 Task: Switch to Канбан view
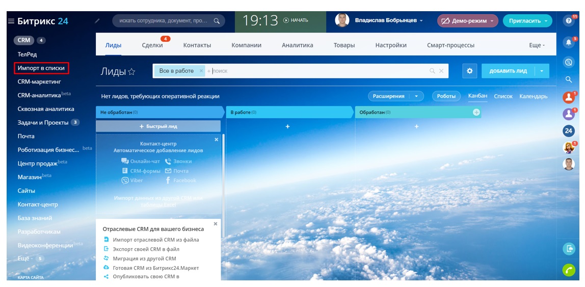pos(477,96)
